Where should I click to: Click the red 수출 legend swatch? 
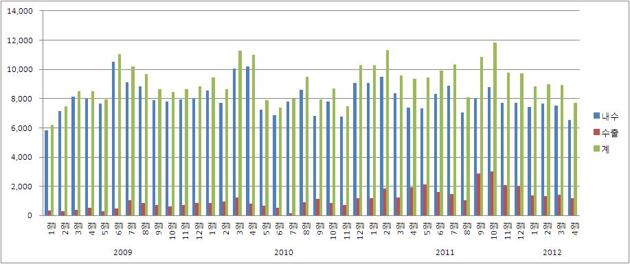coord(596,132)
